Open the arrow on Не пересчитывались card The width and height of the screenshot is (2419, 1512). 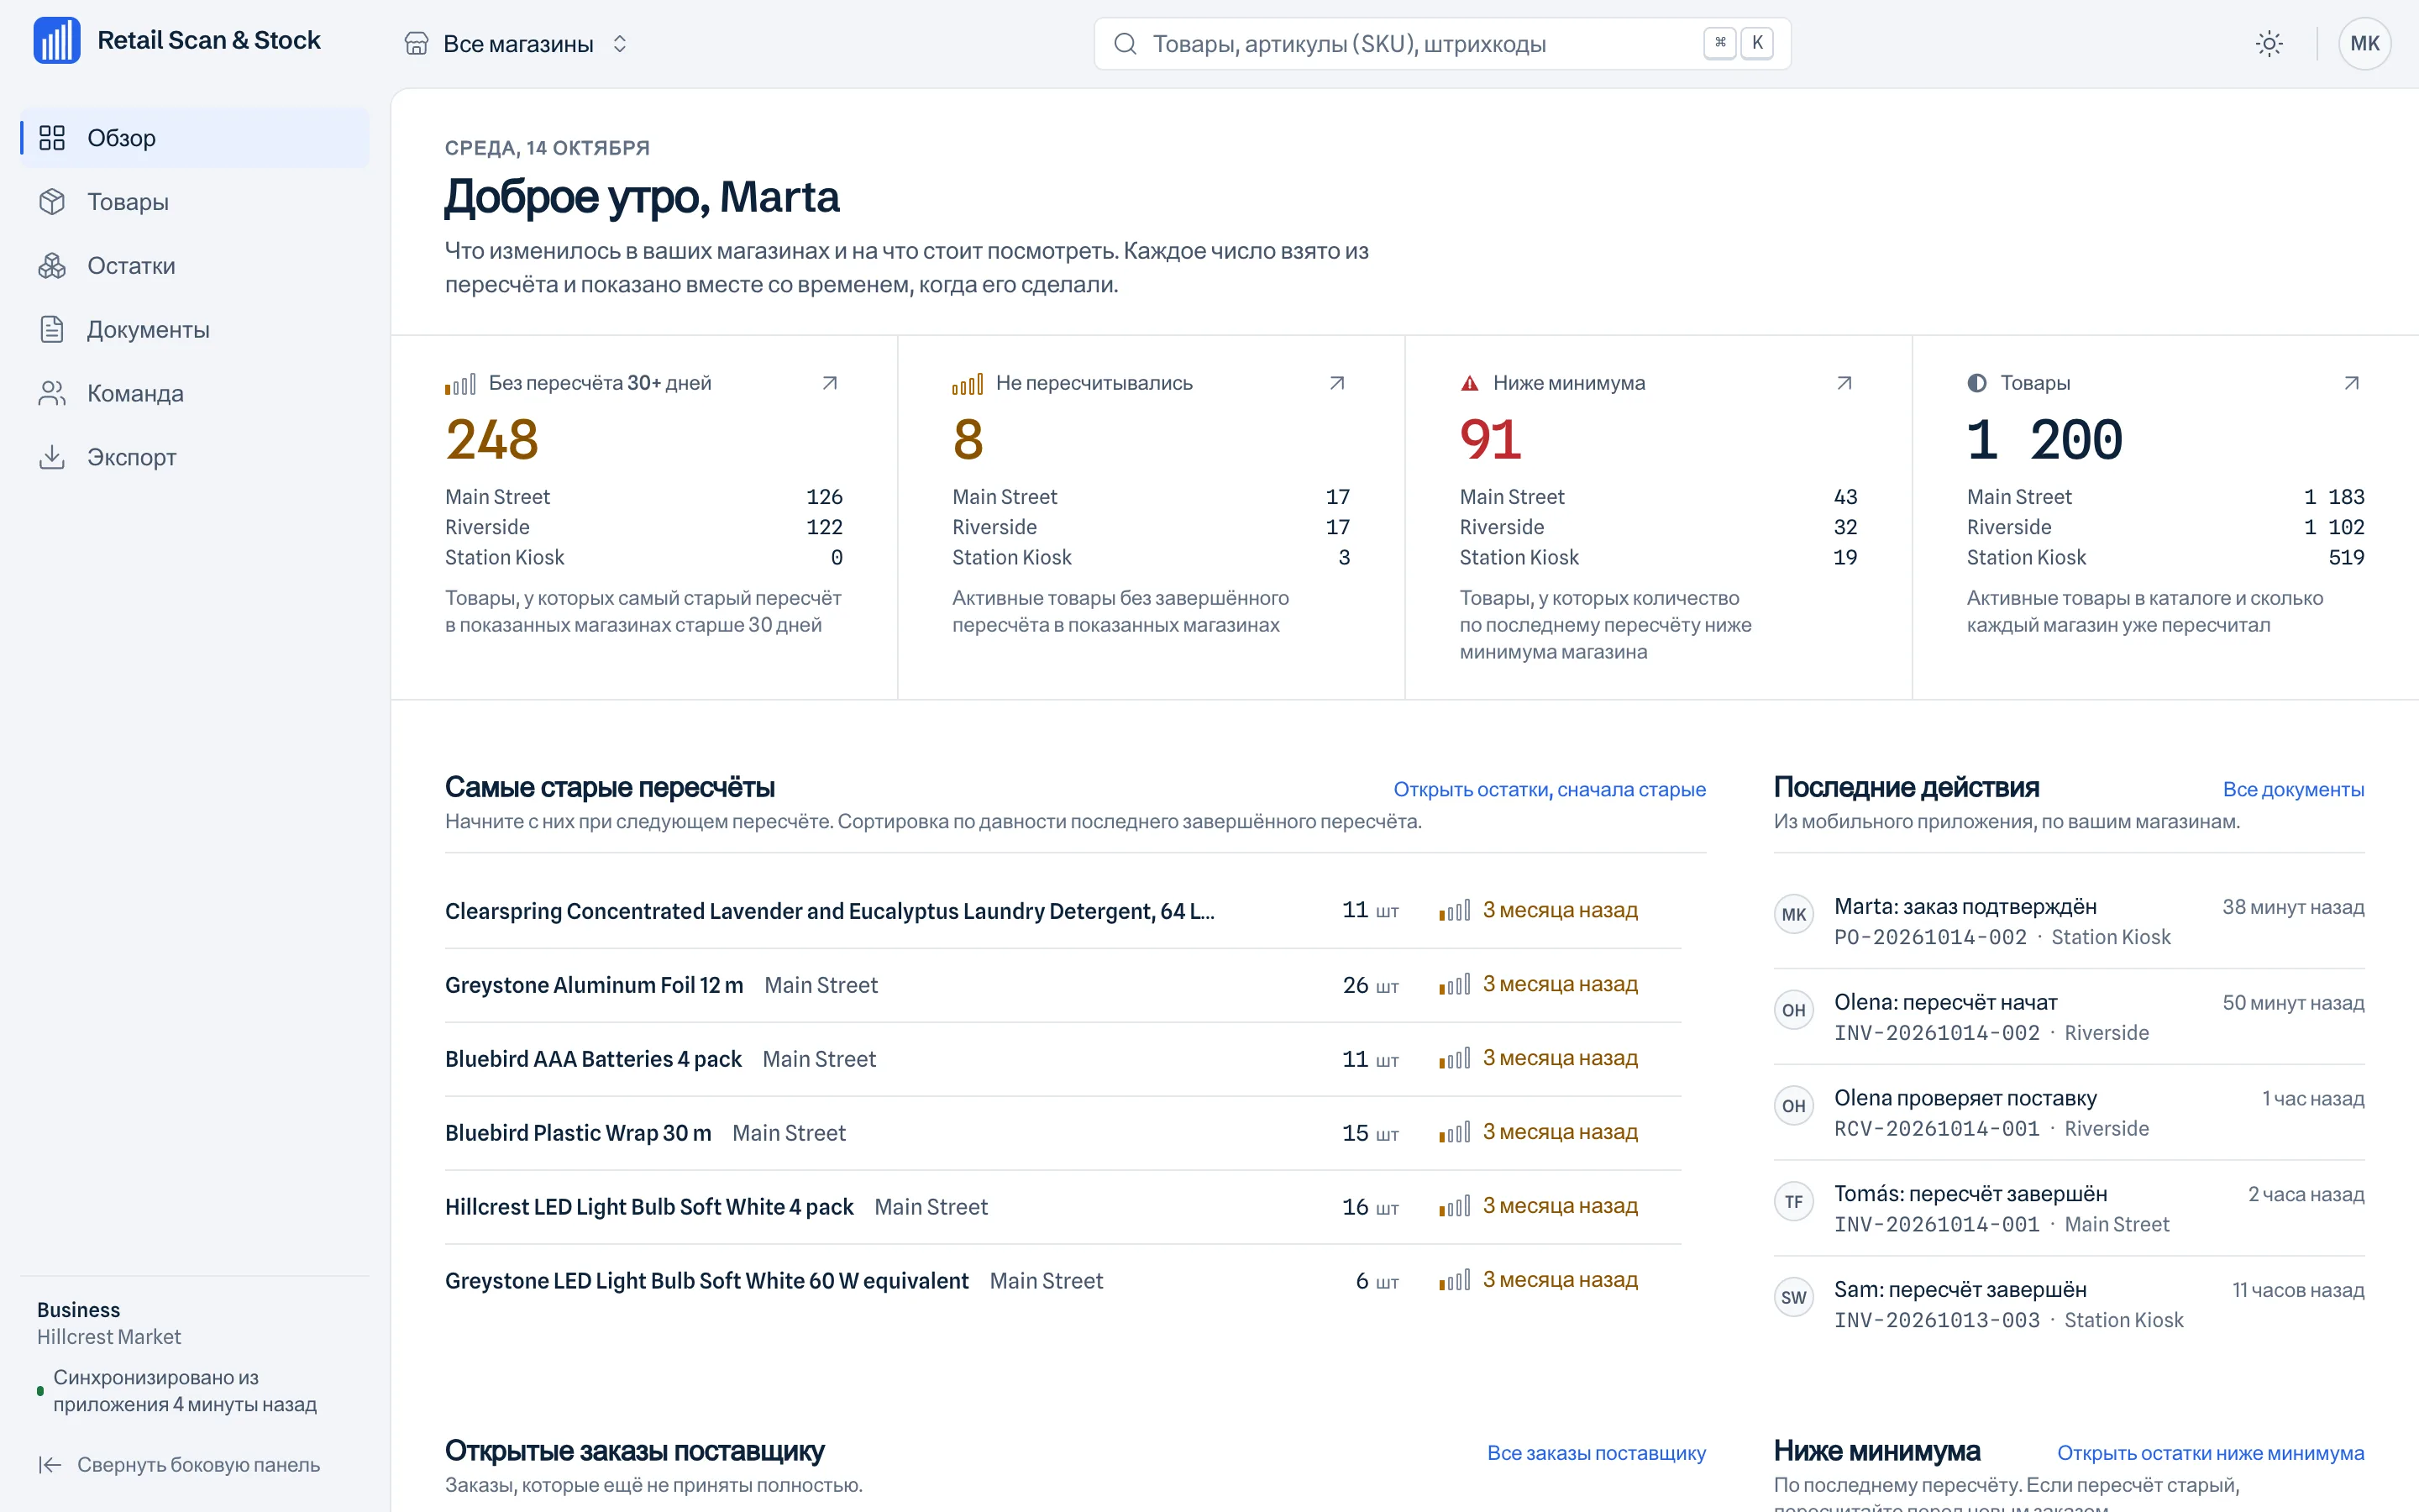[1336, 383]
